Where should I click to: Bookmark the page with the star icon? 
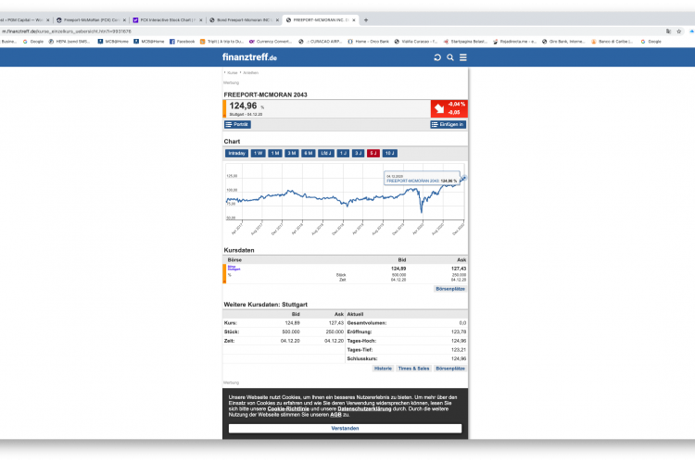click(x=679, y=31)
